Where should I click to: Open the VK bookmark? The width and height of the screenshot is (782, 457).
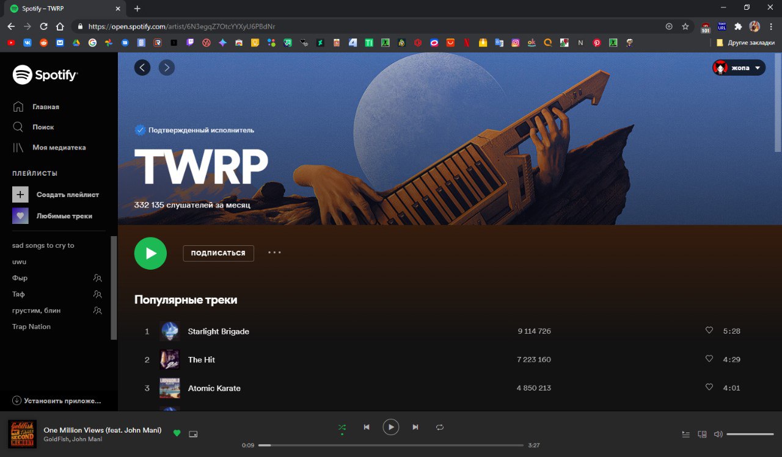coord(27,43)
